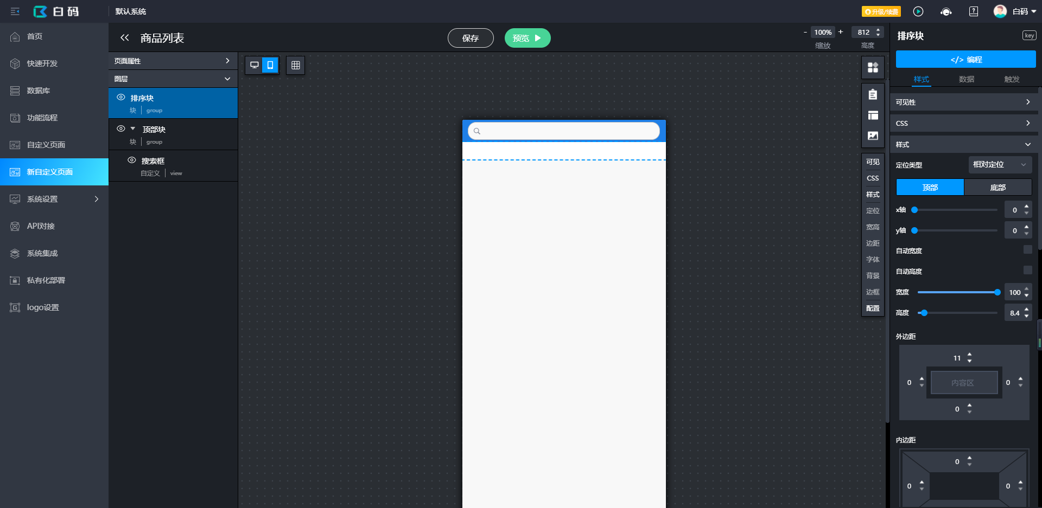The image size is (1042, 508).
Task: Open 首页 home icon in sidebar
Action: tap(15, 36)
